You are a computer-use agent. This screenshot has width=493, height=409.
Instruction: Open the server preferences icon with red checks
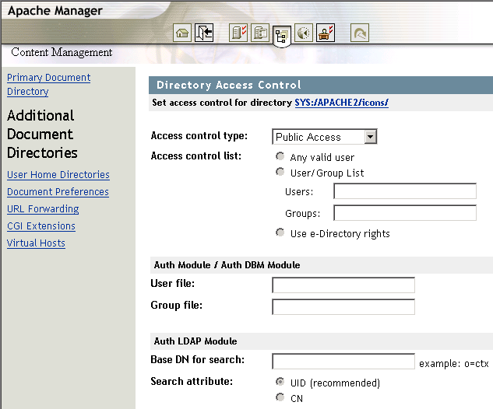tap(238, 33)
